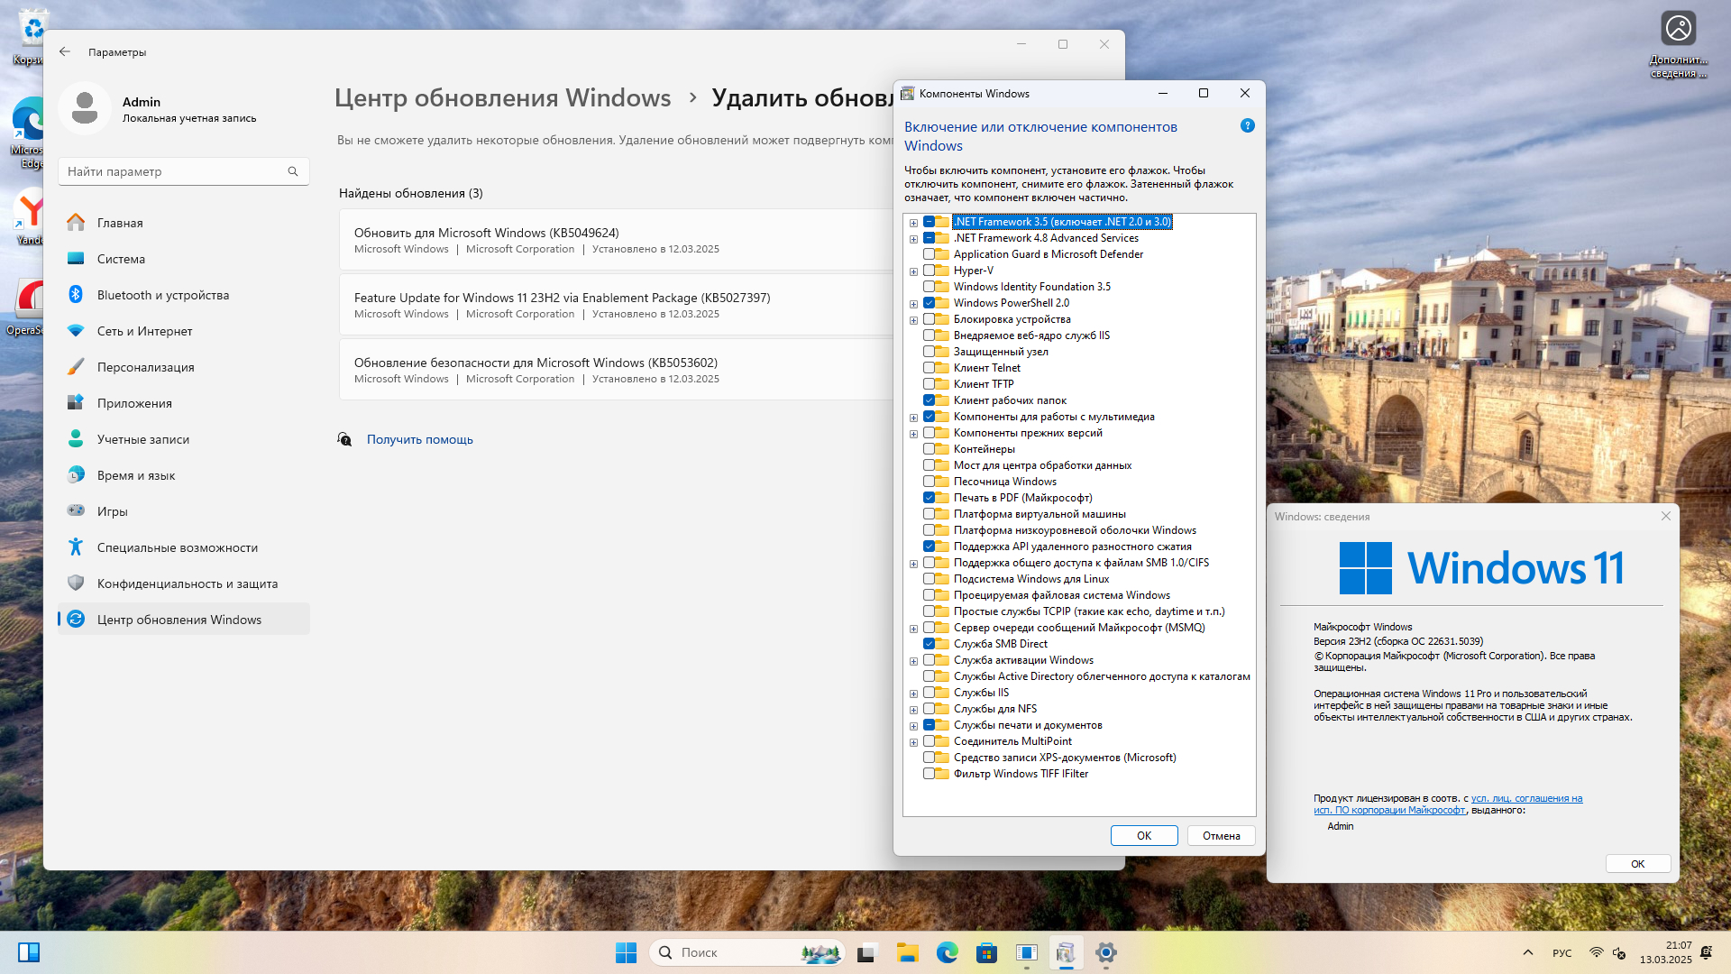
Task: Expand the .NET Framework 4.8 Advanced Services node
Action: [x=913, y=239]
